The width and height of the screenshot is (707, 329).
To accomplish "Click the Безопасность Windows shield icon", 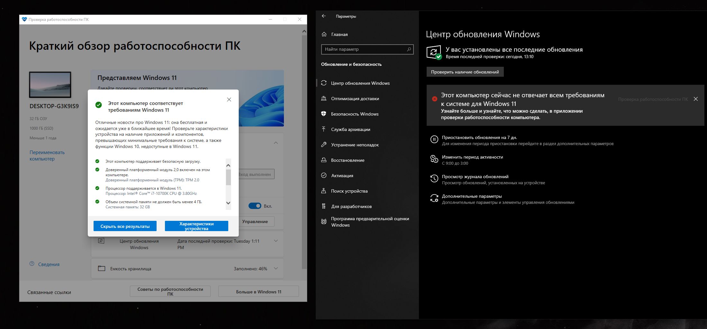I will (324, 114).
